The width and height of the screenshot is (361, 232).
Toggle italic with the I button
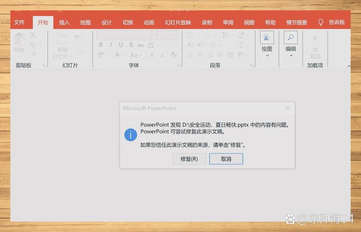click(111, 45)
